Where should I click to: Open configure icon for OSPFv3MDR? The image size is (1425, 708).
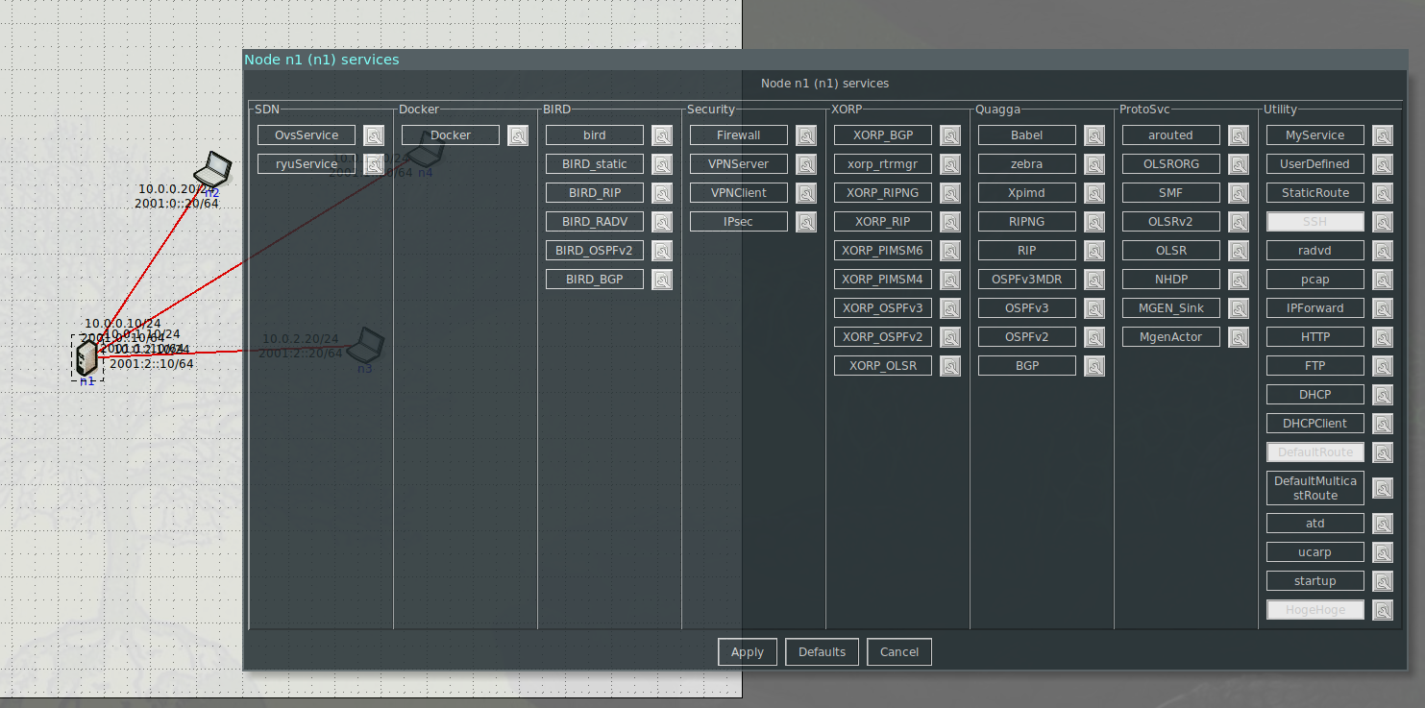[x=1094, y=280]
